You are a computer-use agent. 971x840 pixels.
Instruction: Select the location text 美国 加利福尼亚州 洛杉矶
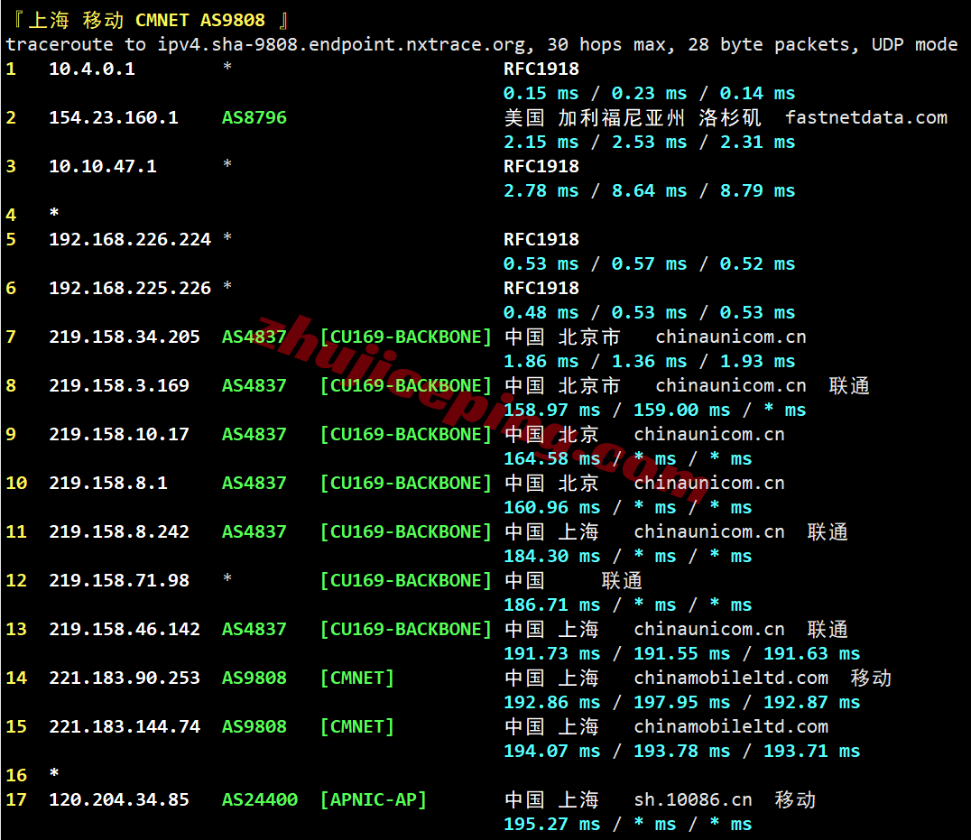pyautogui.click(x=633, y=117)
